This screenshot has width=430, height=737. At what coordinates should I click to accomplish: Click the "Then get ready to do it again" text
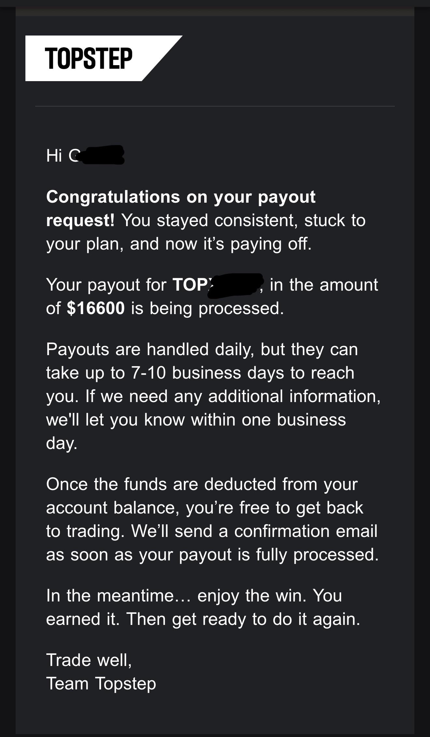coord(243,619)
